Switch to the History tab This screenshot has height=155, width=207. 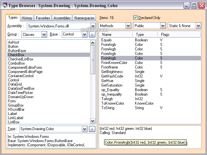27,18
